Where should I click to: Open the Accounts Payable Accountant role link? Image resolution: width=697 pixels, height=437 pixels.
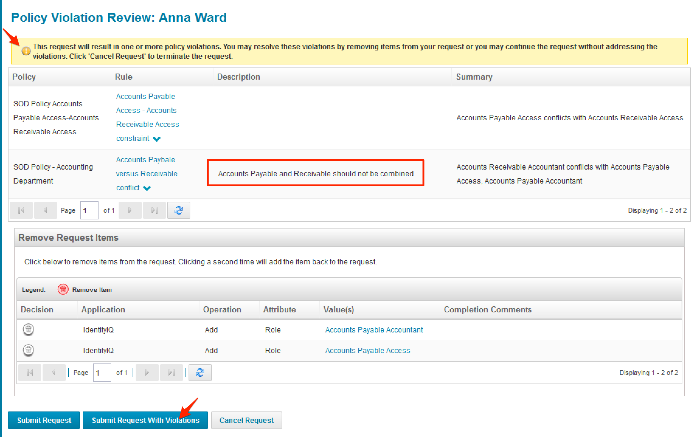(374, 330)
